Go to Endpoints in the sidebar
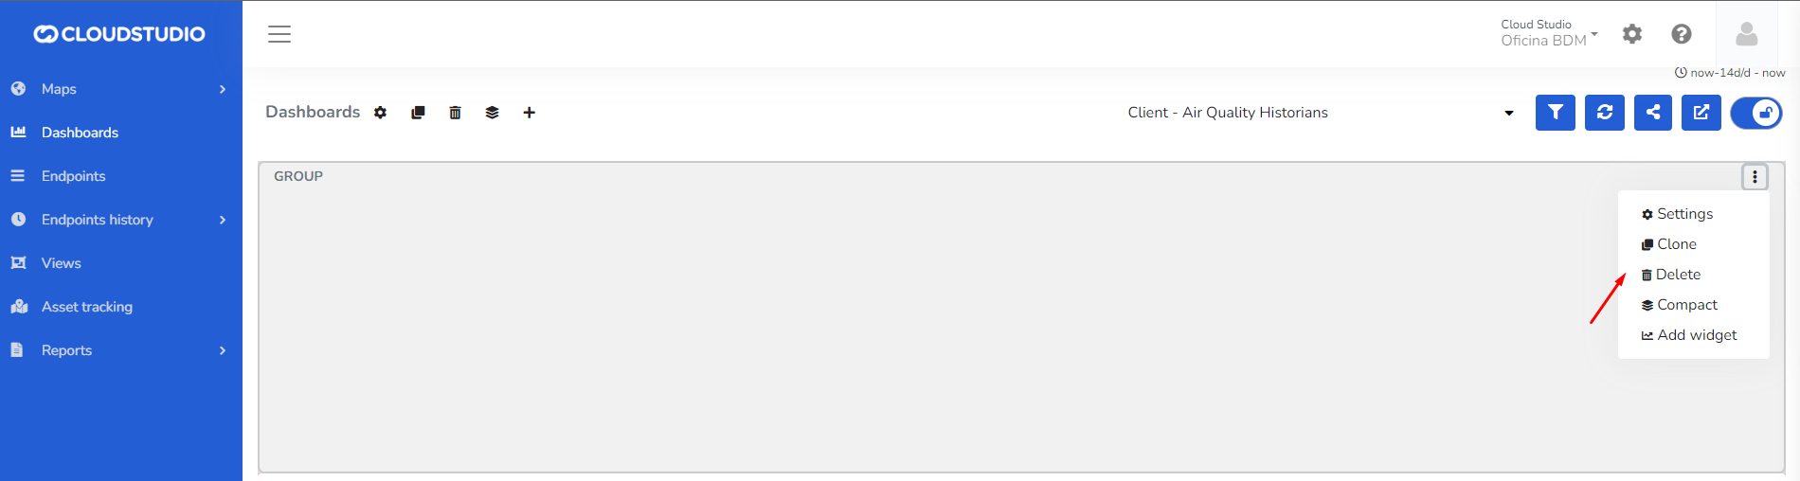This screenshot has width=1800, height=481. click(73, 176)
